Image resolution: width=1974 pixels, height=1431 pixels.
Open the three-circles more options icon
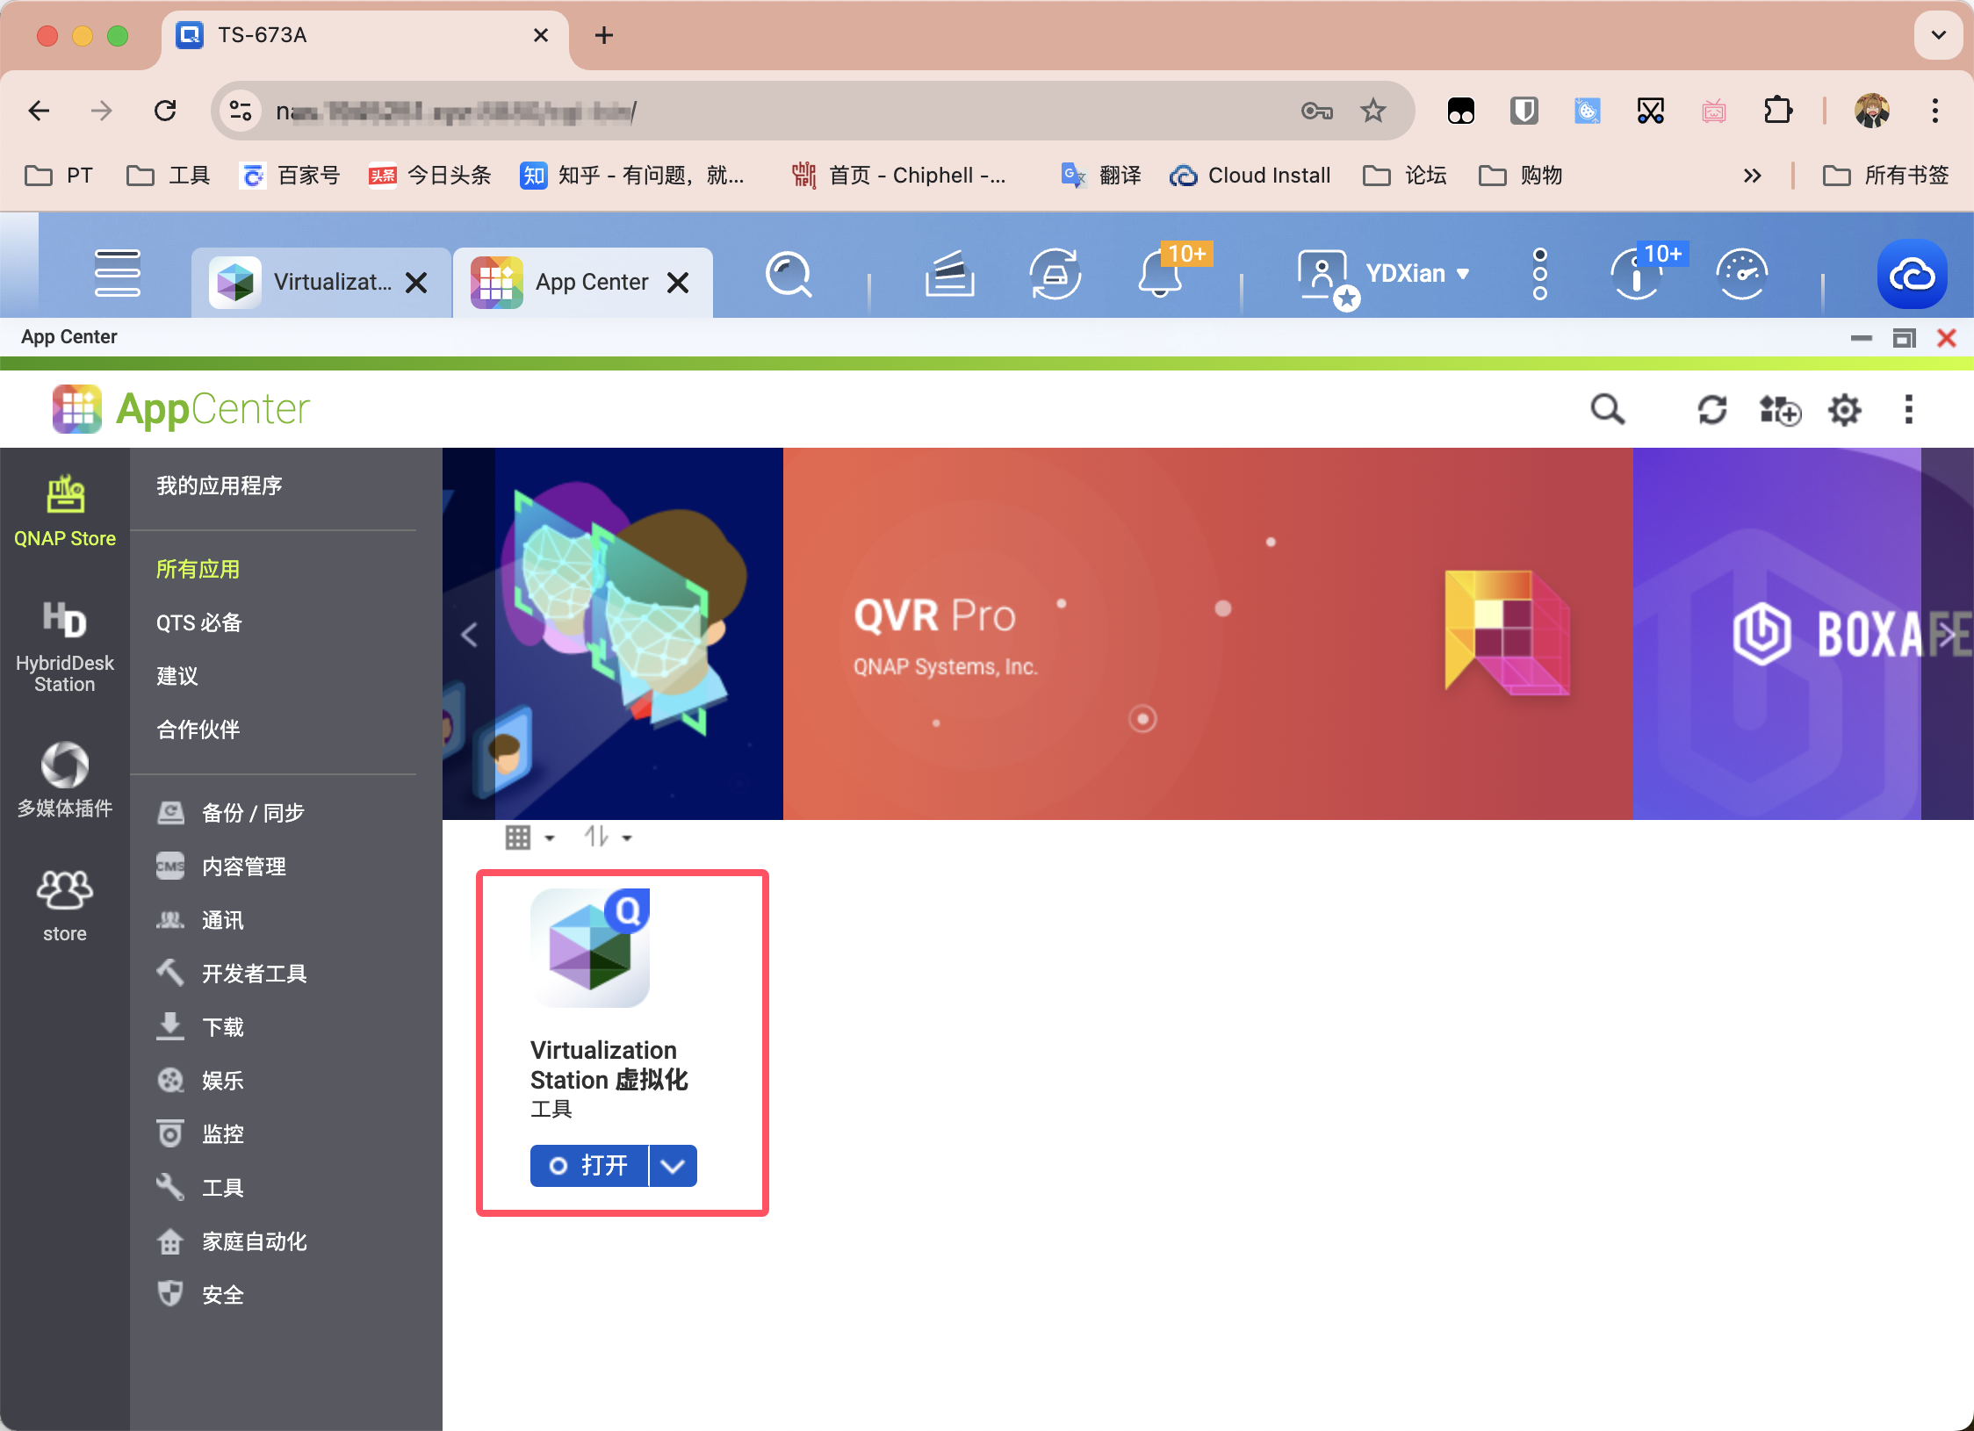[x=1539, y=274]
